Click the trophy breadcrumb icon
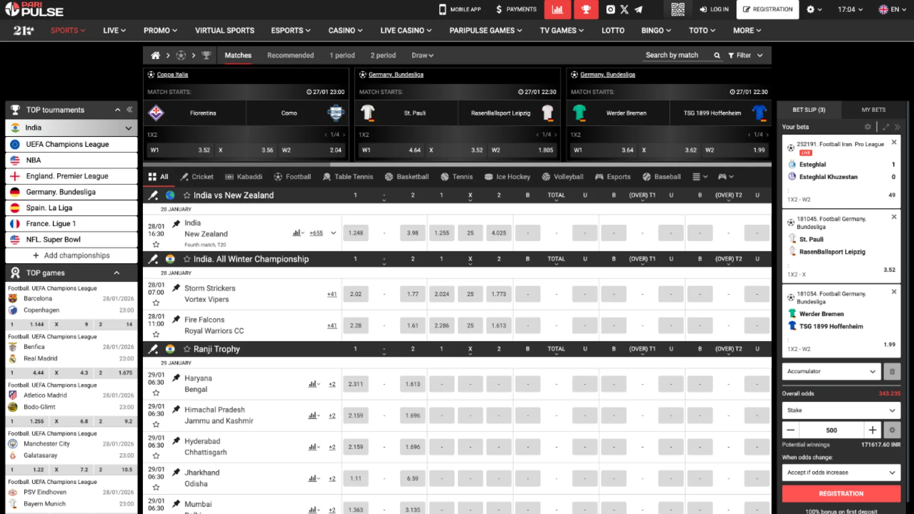Image resolution: width=914 pixels, height=514 pixels. pyautogui.click(x=206, y=55)
